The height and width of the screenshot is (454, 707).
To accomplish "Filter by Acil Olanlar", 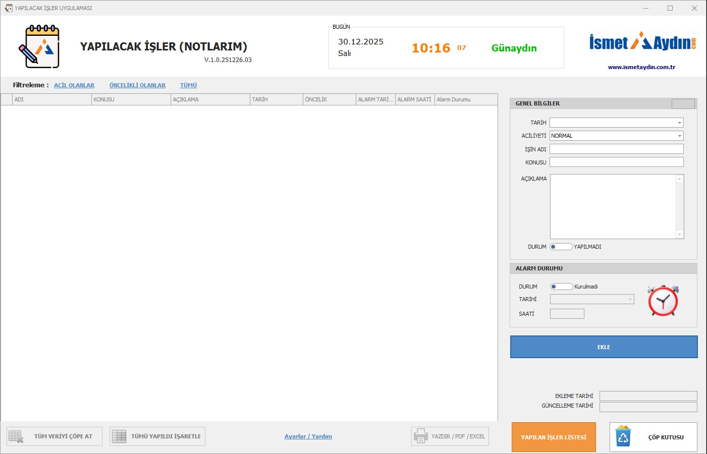I will (x=74, y=85).
